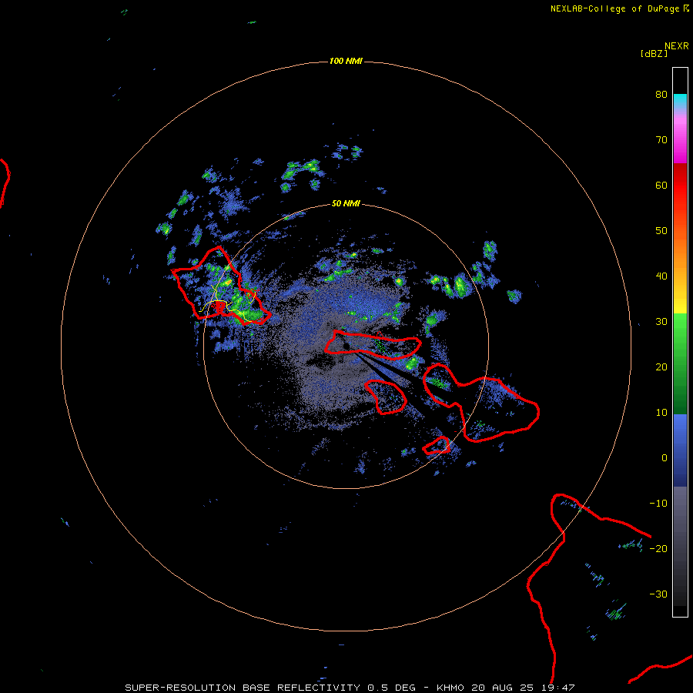Click the 20 value on the dBZ scale

click(661, 367)
